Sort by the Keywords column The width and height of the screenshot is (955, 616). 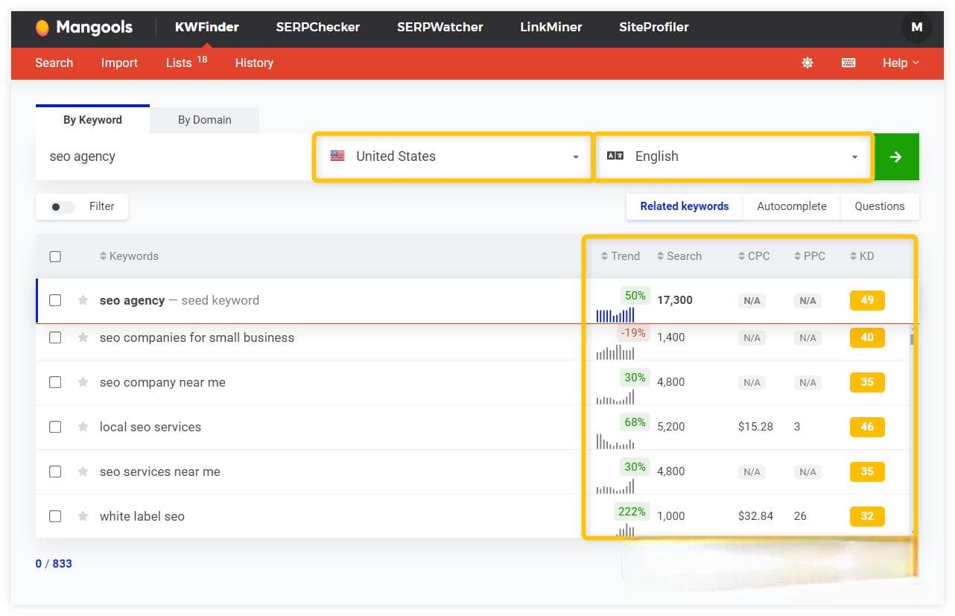[x=129, y=256]
